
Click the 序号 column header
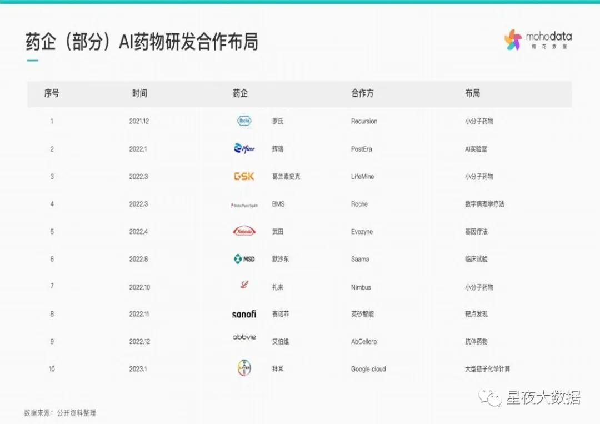pyautogui.click(x=52, y=93)
